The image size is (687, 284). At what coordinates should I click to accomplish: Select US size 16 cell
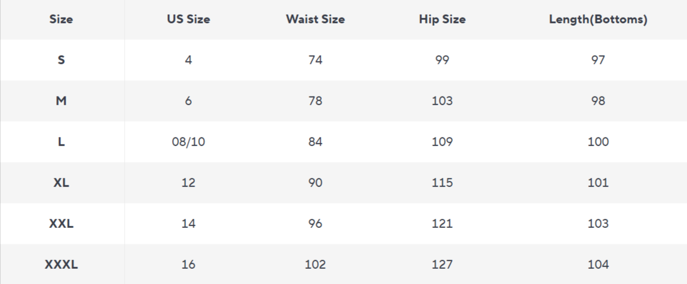coord(188,264)
